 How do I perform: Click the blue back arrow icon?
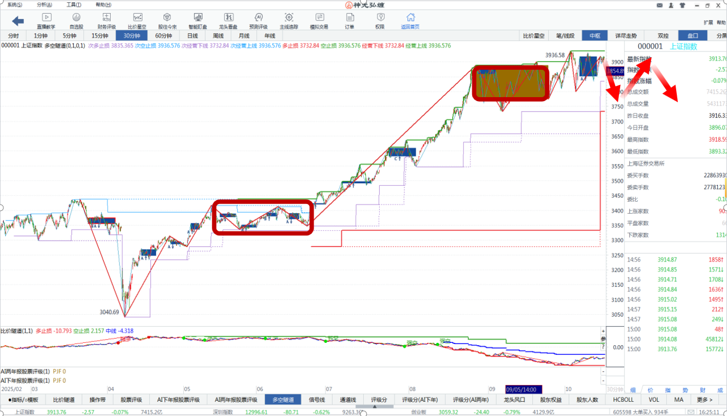click(18, 21)
